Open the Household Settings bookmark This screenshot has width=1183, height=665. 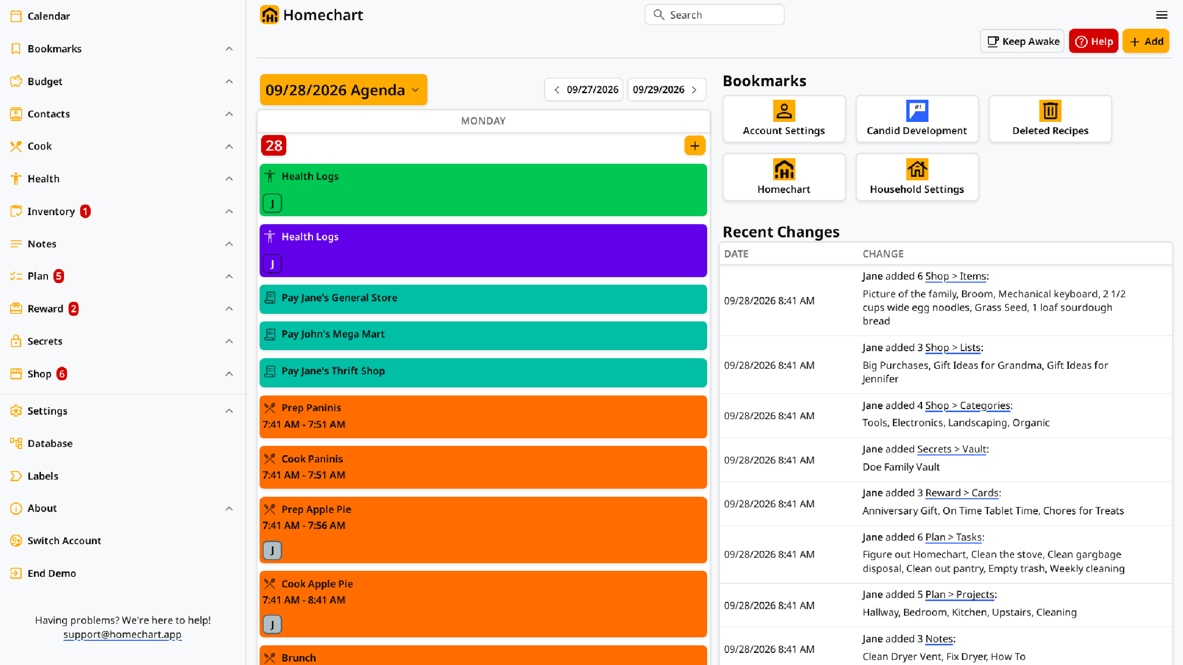(x=917, y=177)
